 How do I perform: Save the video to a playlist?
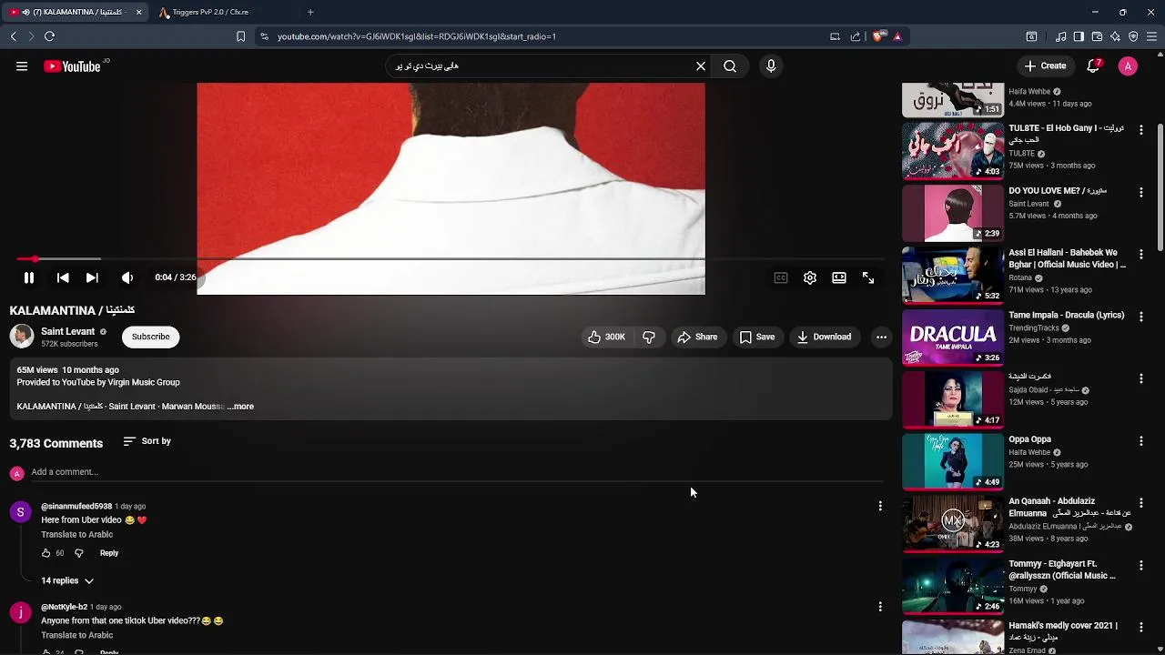[x=757, y=337]
